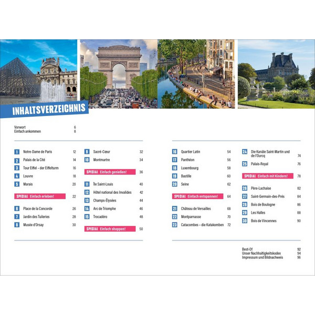Click the number 13 badge beside Champs-Élysées
Screen dimensions: 315x315
pos(87,201)
